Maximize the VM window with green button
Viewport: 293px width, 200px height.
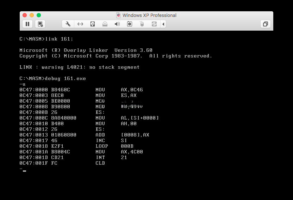(x=39, y=15)
